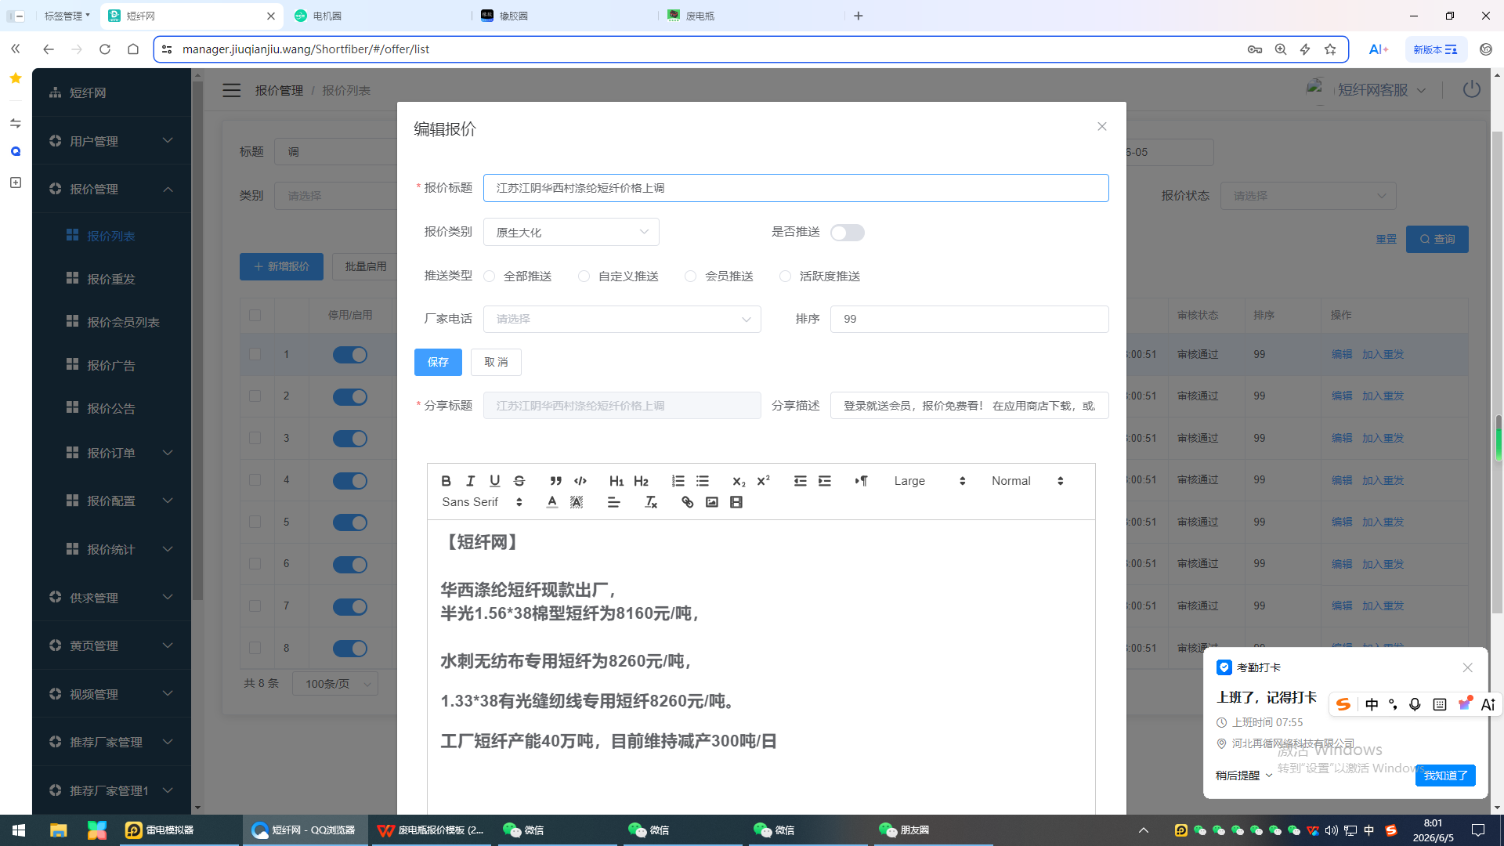1504x846 pixels.
Task: Expand the 供求管理 sidebar menu
Action: [x=111, y=598]
